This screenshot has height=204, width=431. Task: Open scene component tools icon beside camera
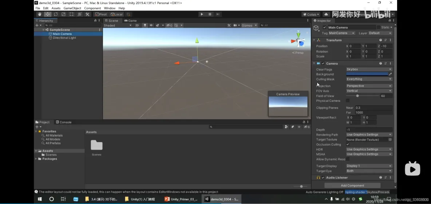click(x=229, y=25)
